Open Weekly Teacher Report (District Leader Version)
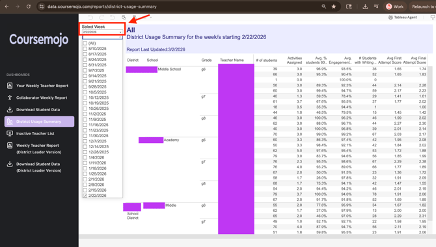The image size is (436, 247). pos(38,149)
